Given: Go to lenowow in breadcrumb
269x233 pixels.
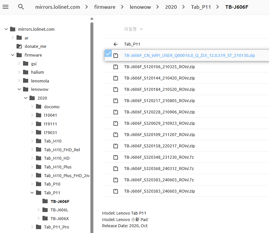Looking at the screenshot, I should point(140,7).
